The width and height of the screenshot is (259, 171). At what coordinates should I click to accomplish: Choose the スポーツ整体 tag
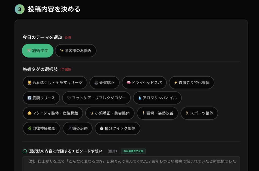[x=199, y=113]
